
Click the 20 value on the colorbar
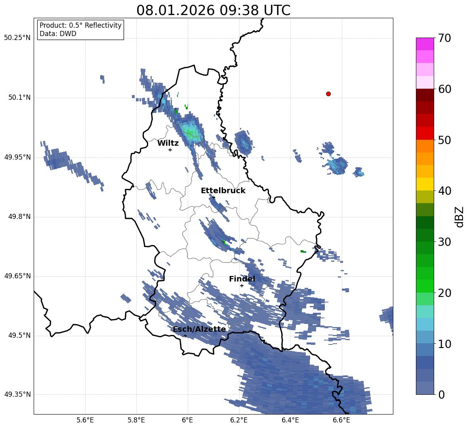point(444,293)
